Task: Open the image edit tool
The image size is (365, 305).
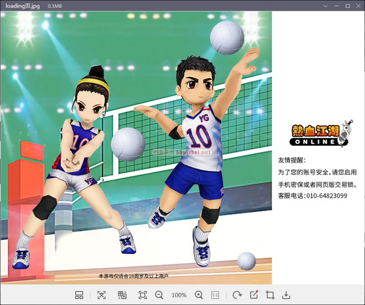Action: point(254,295)
